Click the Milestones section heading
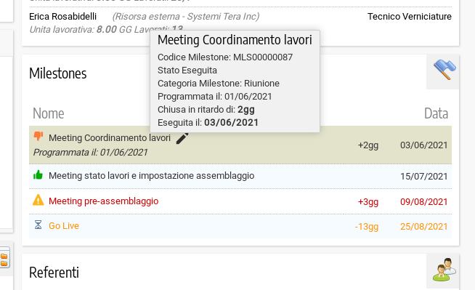 (58, 73)
